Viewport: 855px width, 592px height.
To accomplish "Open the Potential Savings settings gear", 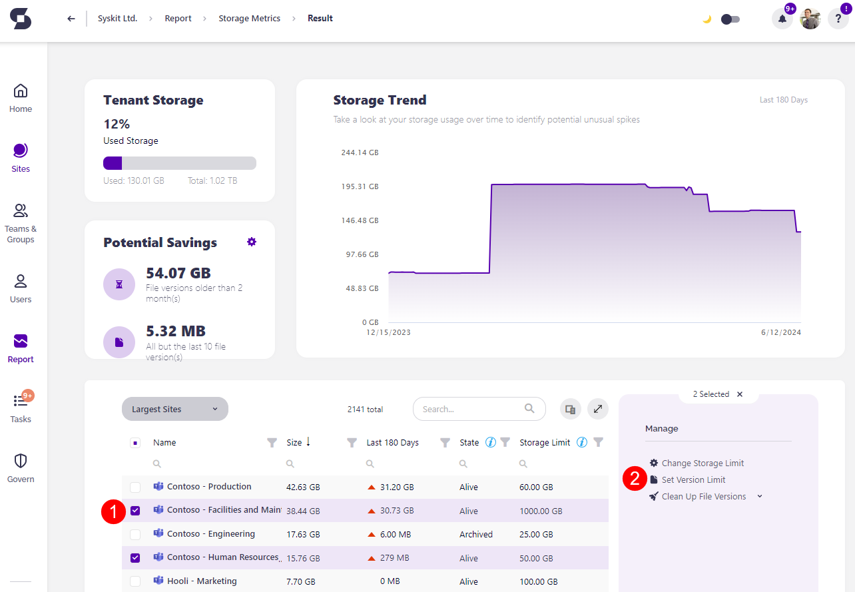I will tap(252, 242).
